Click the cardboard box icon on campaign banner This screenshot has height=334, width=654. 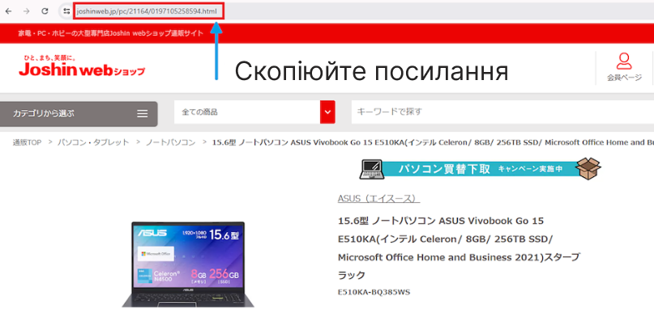(x=588, y=169)
